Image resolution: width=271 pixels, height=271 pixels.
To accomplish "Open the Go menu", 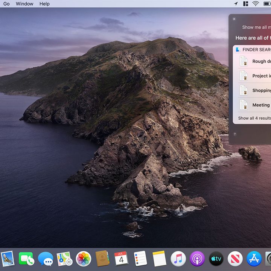I will pyautogui.click(x=6, y=4).
